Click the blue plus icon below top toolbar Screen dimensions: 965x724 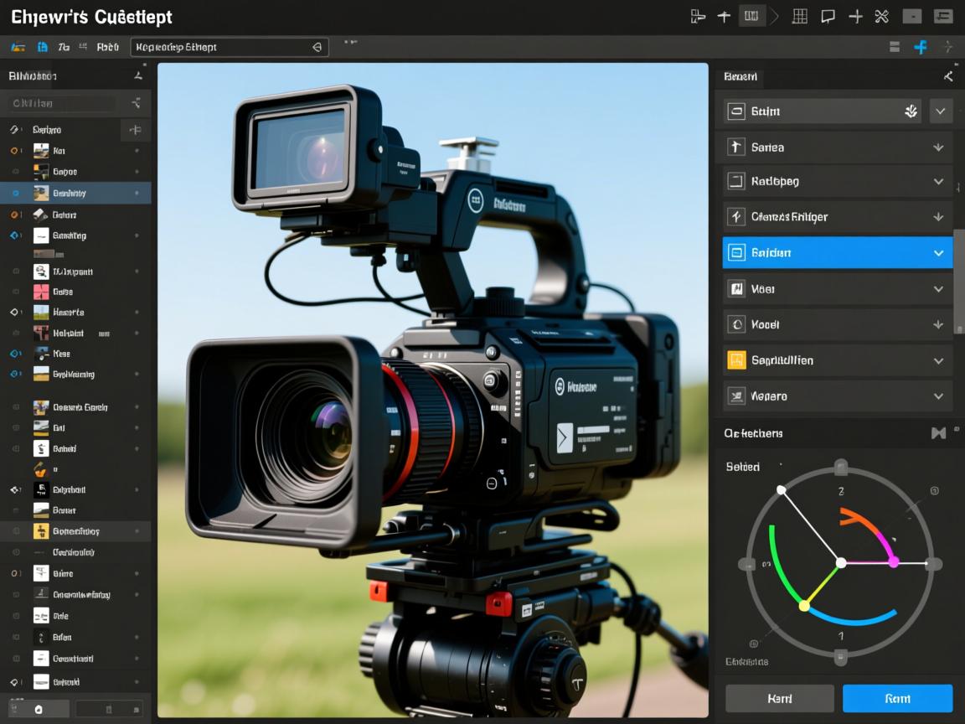pyautogui.click(x=921, y=47)
